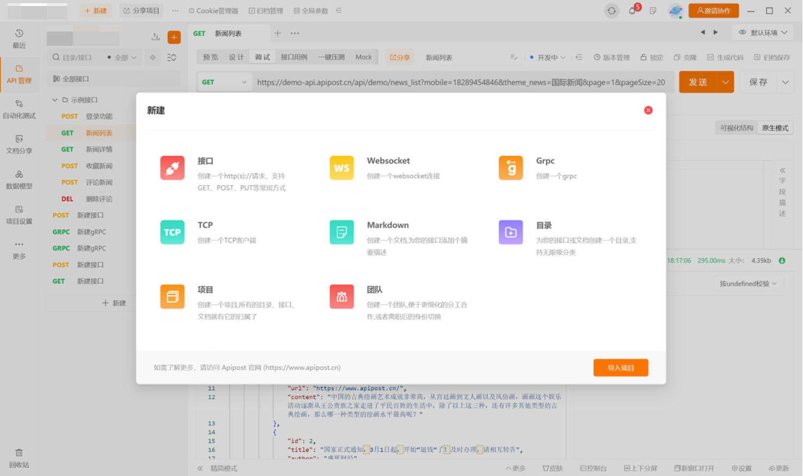
Task: Choose the Websocket WS icon
Action: pyautogui.click(x=342, y=168)
